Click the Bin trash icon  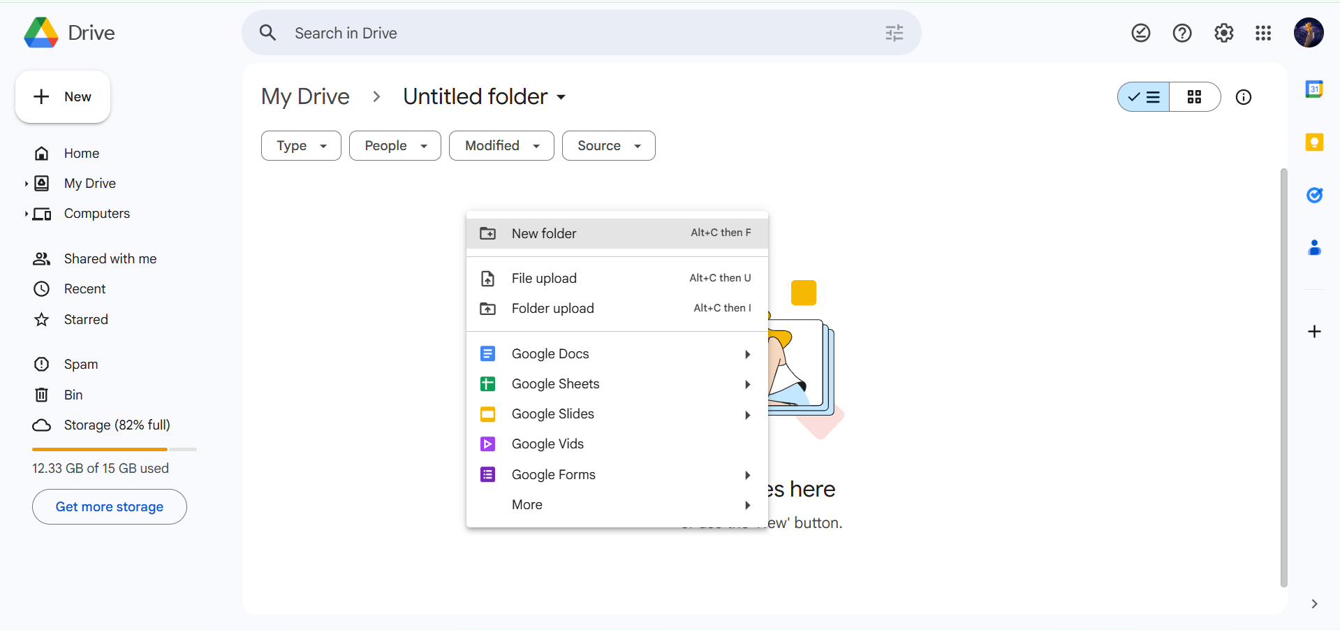tap(42, 395)
